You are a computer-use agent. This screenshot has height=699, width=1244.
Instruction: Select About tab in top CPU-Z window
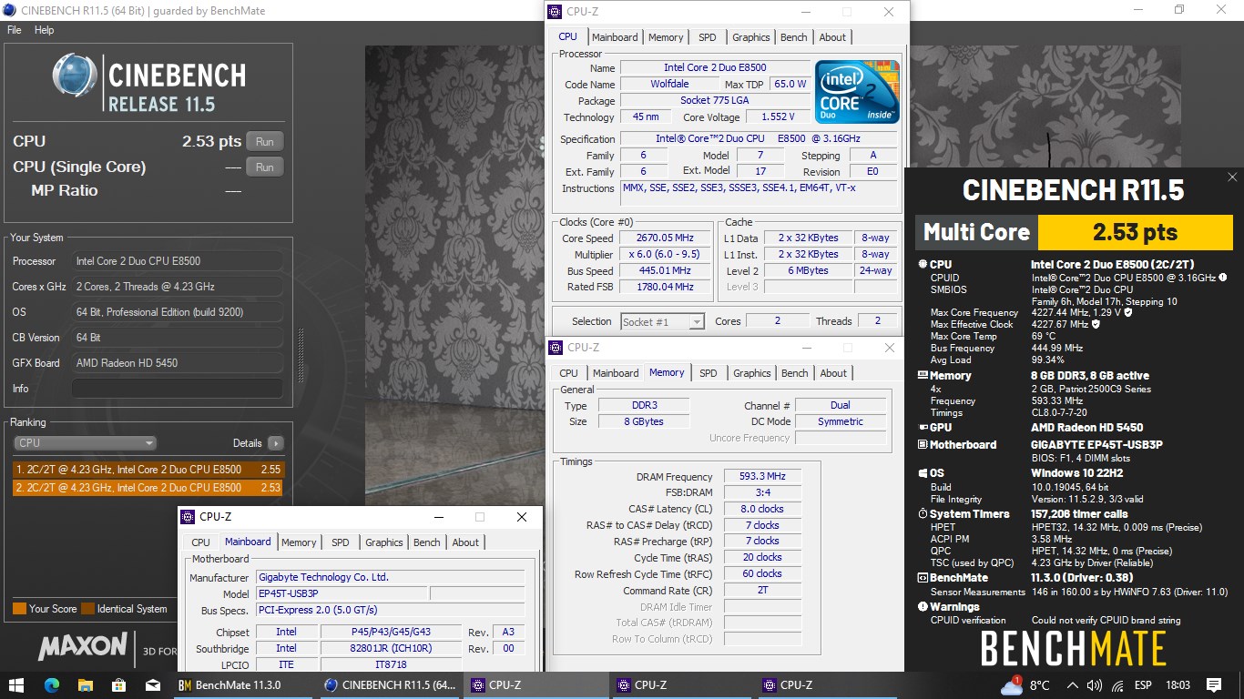(832, 37)
